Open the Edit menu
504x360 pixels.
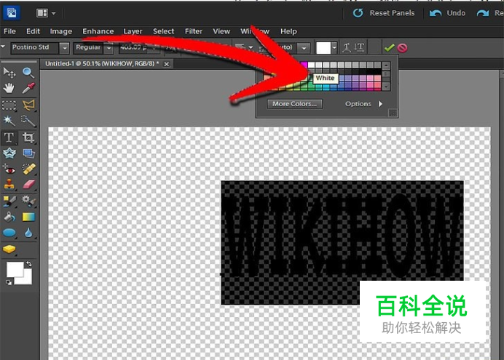33,31
